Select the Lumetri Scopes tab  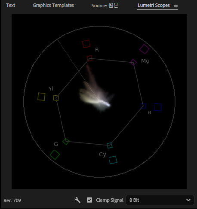(154, 5)
